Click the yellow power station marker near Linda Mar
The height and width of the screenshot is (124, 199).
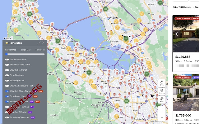coord(16,30)
